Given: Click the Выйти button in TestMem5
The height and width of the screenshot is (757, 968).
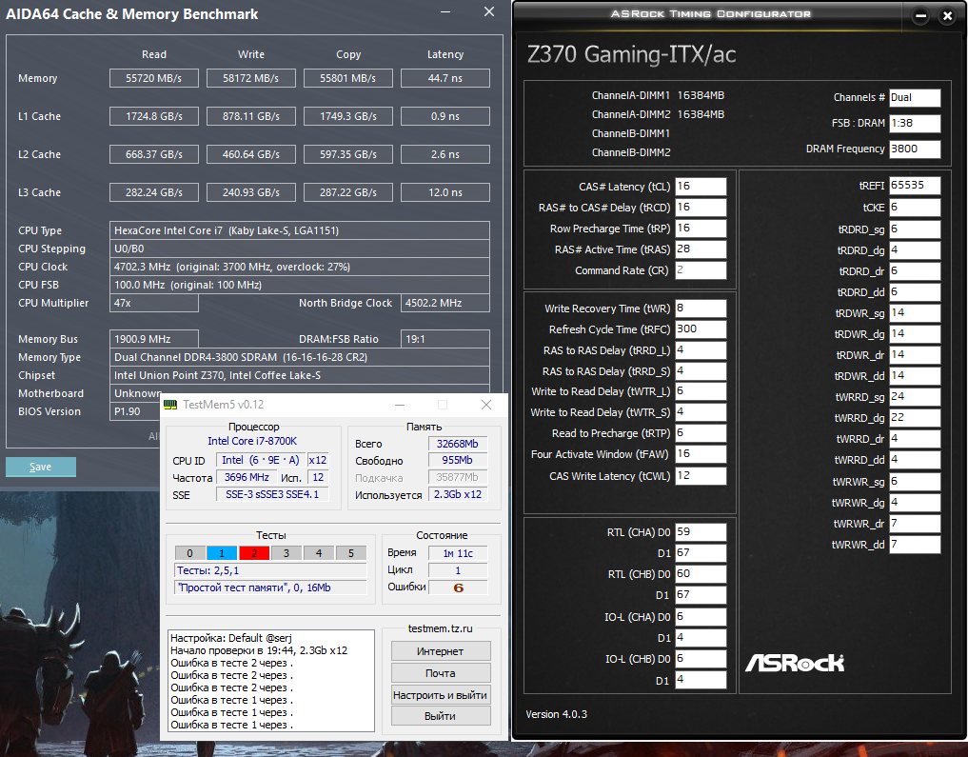Looking at the screenshot, I should click(x=441, y=716).
